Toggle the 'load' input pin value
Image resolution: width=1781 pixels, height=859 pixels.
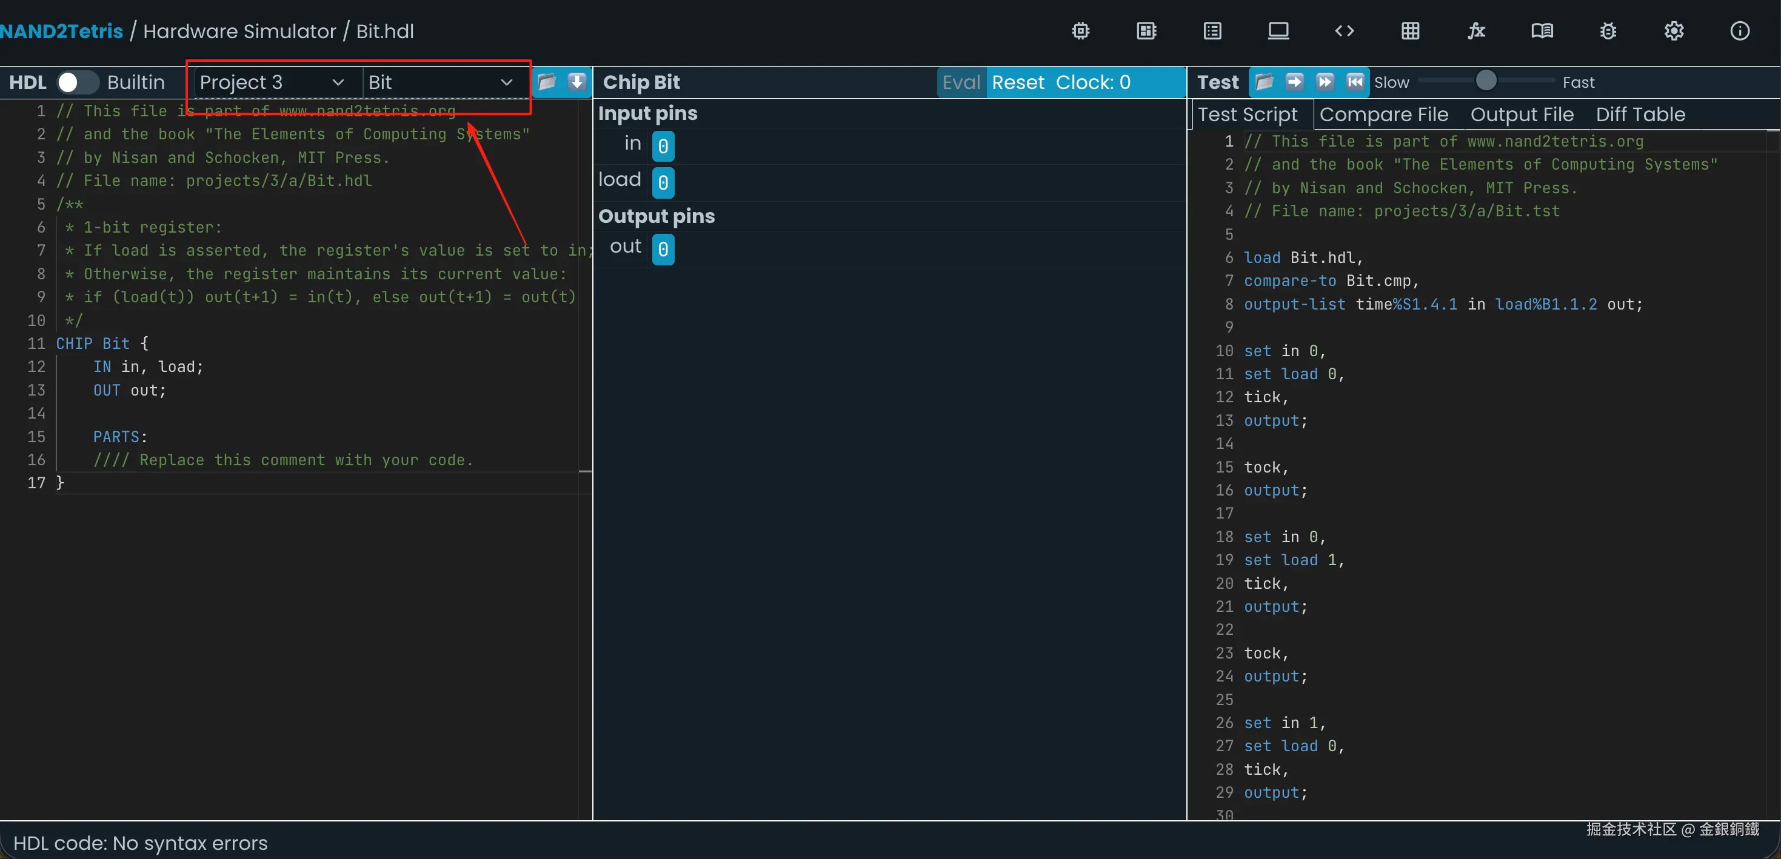tap(663, 182)
